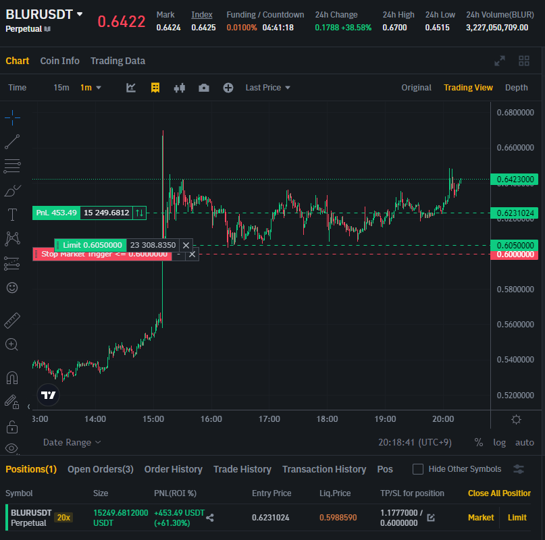Toggle auto scale mode
This screenshot has height=540, width=545.
pyautogui.click(x=525, y=442)
